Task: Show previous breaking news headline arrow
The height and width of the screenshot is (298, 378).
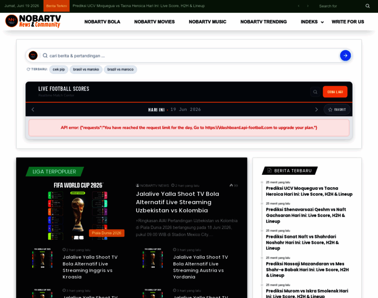Action: pyautogui.click(x=299, y=6)
